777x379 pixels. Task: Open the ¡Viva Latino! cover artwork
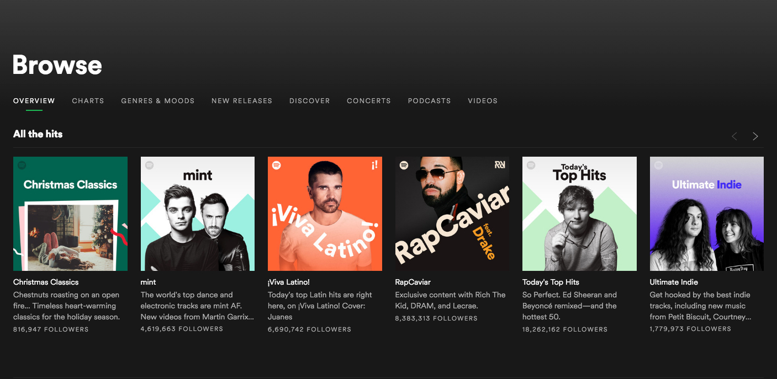(x=325, y=214)
